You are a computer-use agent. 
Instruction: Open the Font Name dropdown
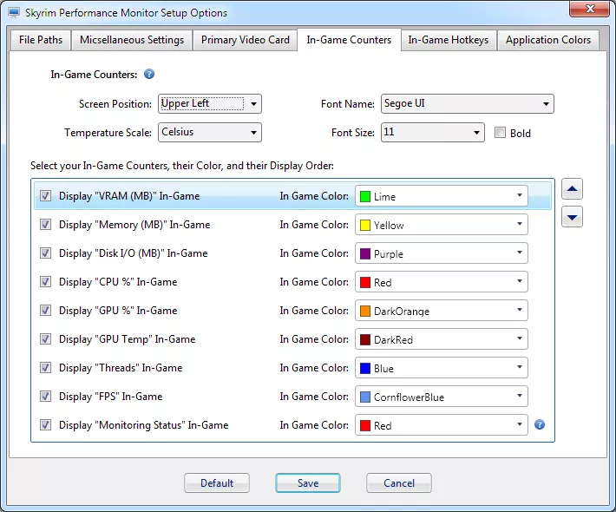coord(468,104)
